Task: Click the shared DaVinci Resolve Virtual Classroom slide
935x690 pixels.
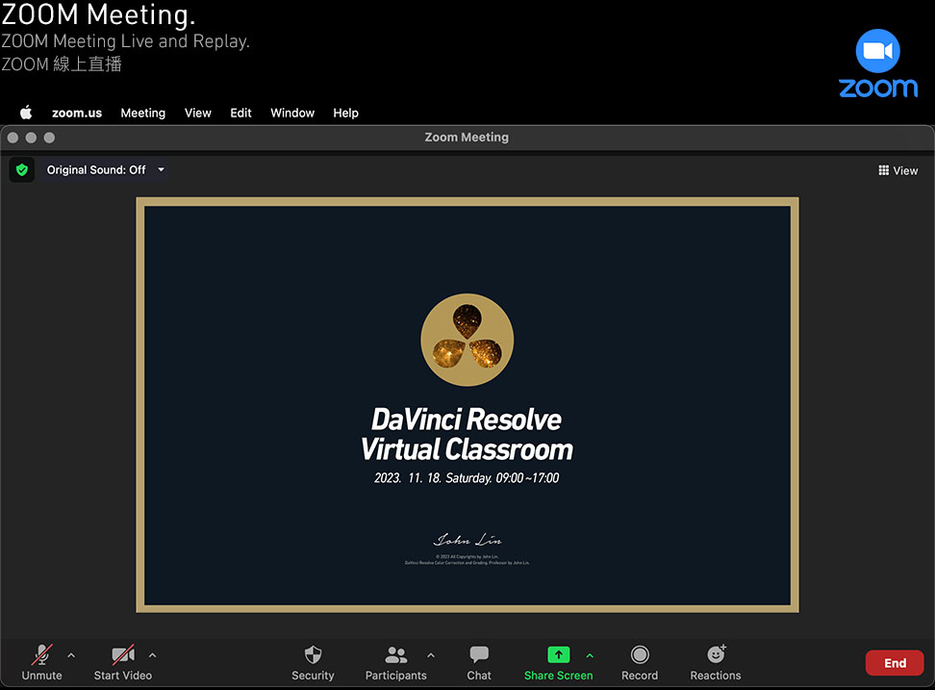Action: click(x=467, y=405)
